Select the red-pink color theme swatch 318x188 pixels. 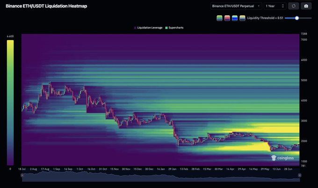(x=227, y=18)
